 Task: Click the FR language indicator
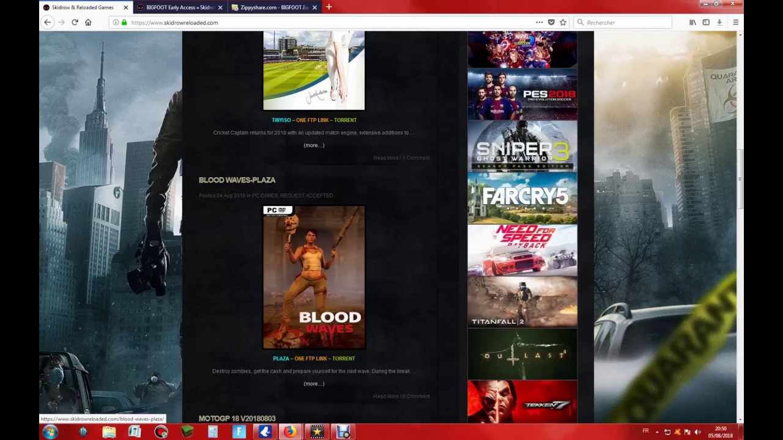coord(645,431)
